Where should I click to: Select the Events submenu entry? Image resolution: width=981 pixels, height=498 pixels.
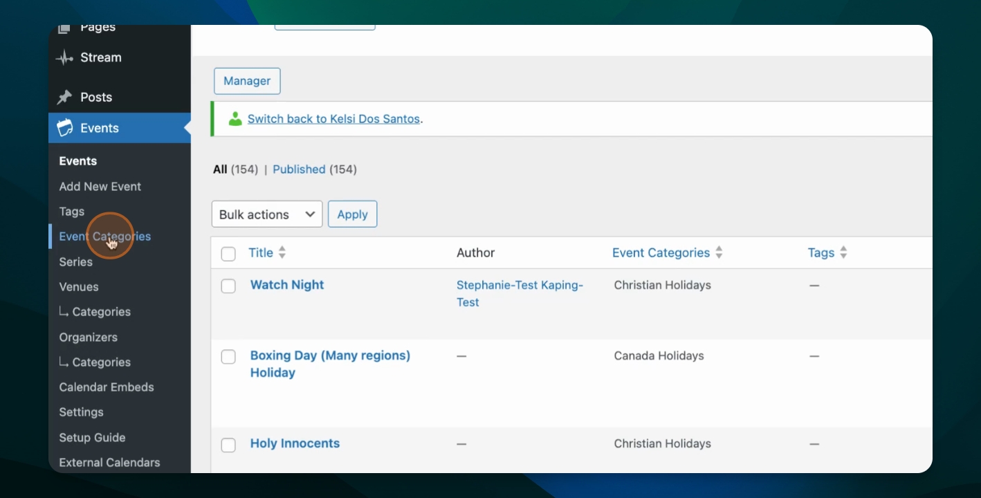click(x=78, y=161)
